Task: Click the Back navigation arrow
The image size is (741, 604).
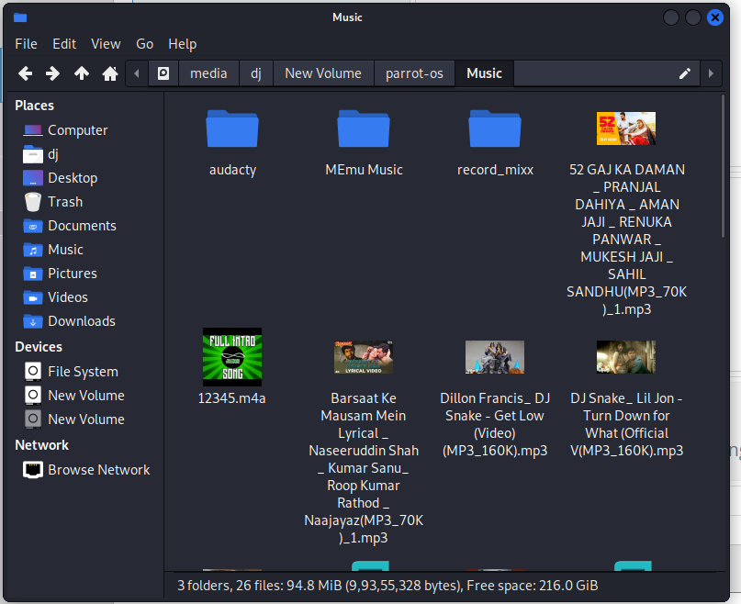Action: [25, 73]
